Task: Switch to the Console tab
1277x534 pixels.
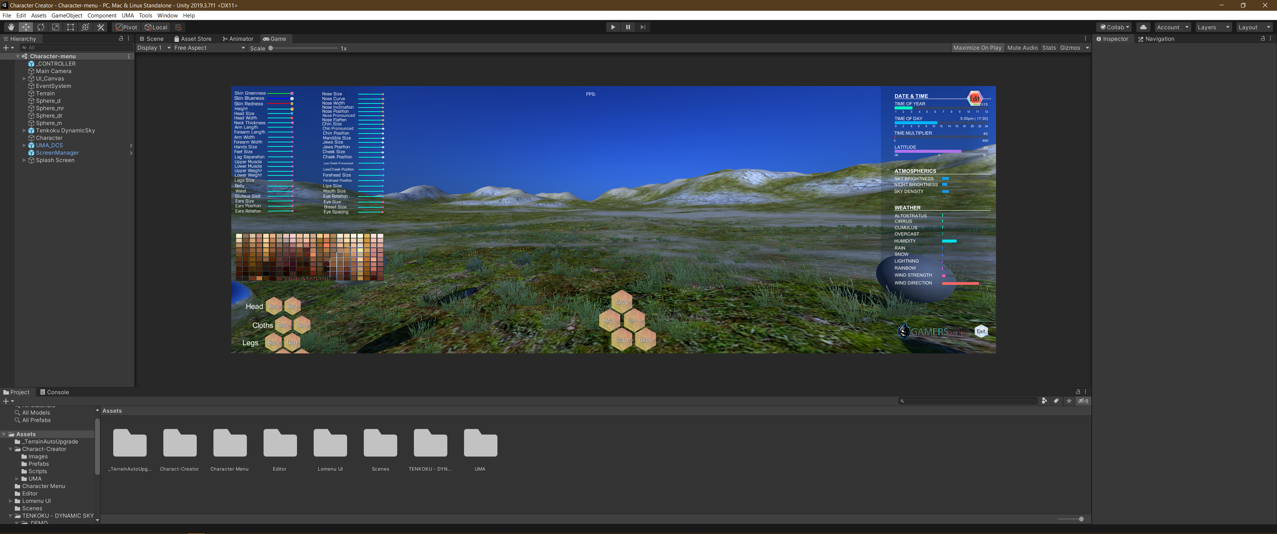Action: click(x=54, y=392)
